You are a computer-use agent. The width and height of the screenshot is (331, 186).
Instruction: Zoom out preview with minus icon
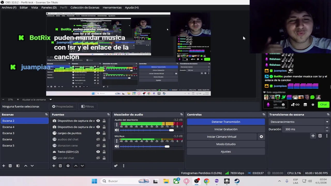3,99
